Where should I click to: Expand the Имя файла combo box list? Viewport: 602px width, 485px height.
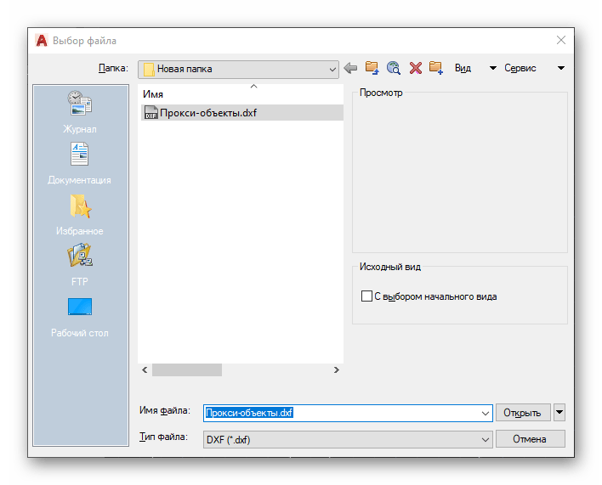[486, 414]
